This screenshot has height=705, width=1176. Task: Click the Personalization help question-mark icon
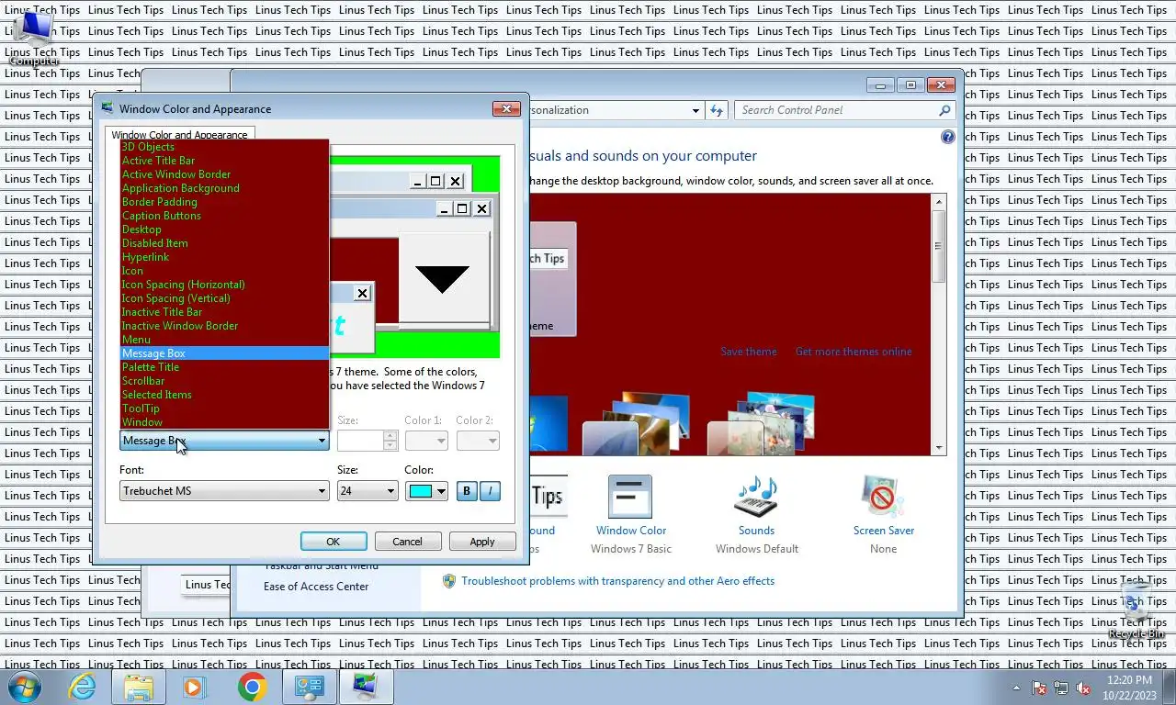tap(947, 137)
